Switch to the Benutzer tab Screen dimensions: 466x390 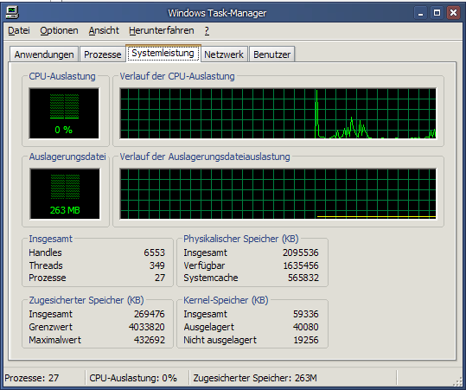coord(271,54)
